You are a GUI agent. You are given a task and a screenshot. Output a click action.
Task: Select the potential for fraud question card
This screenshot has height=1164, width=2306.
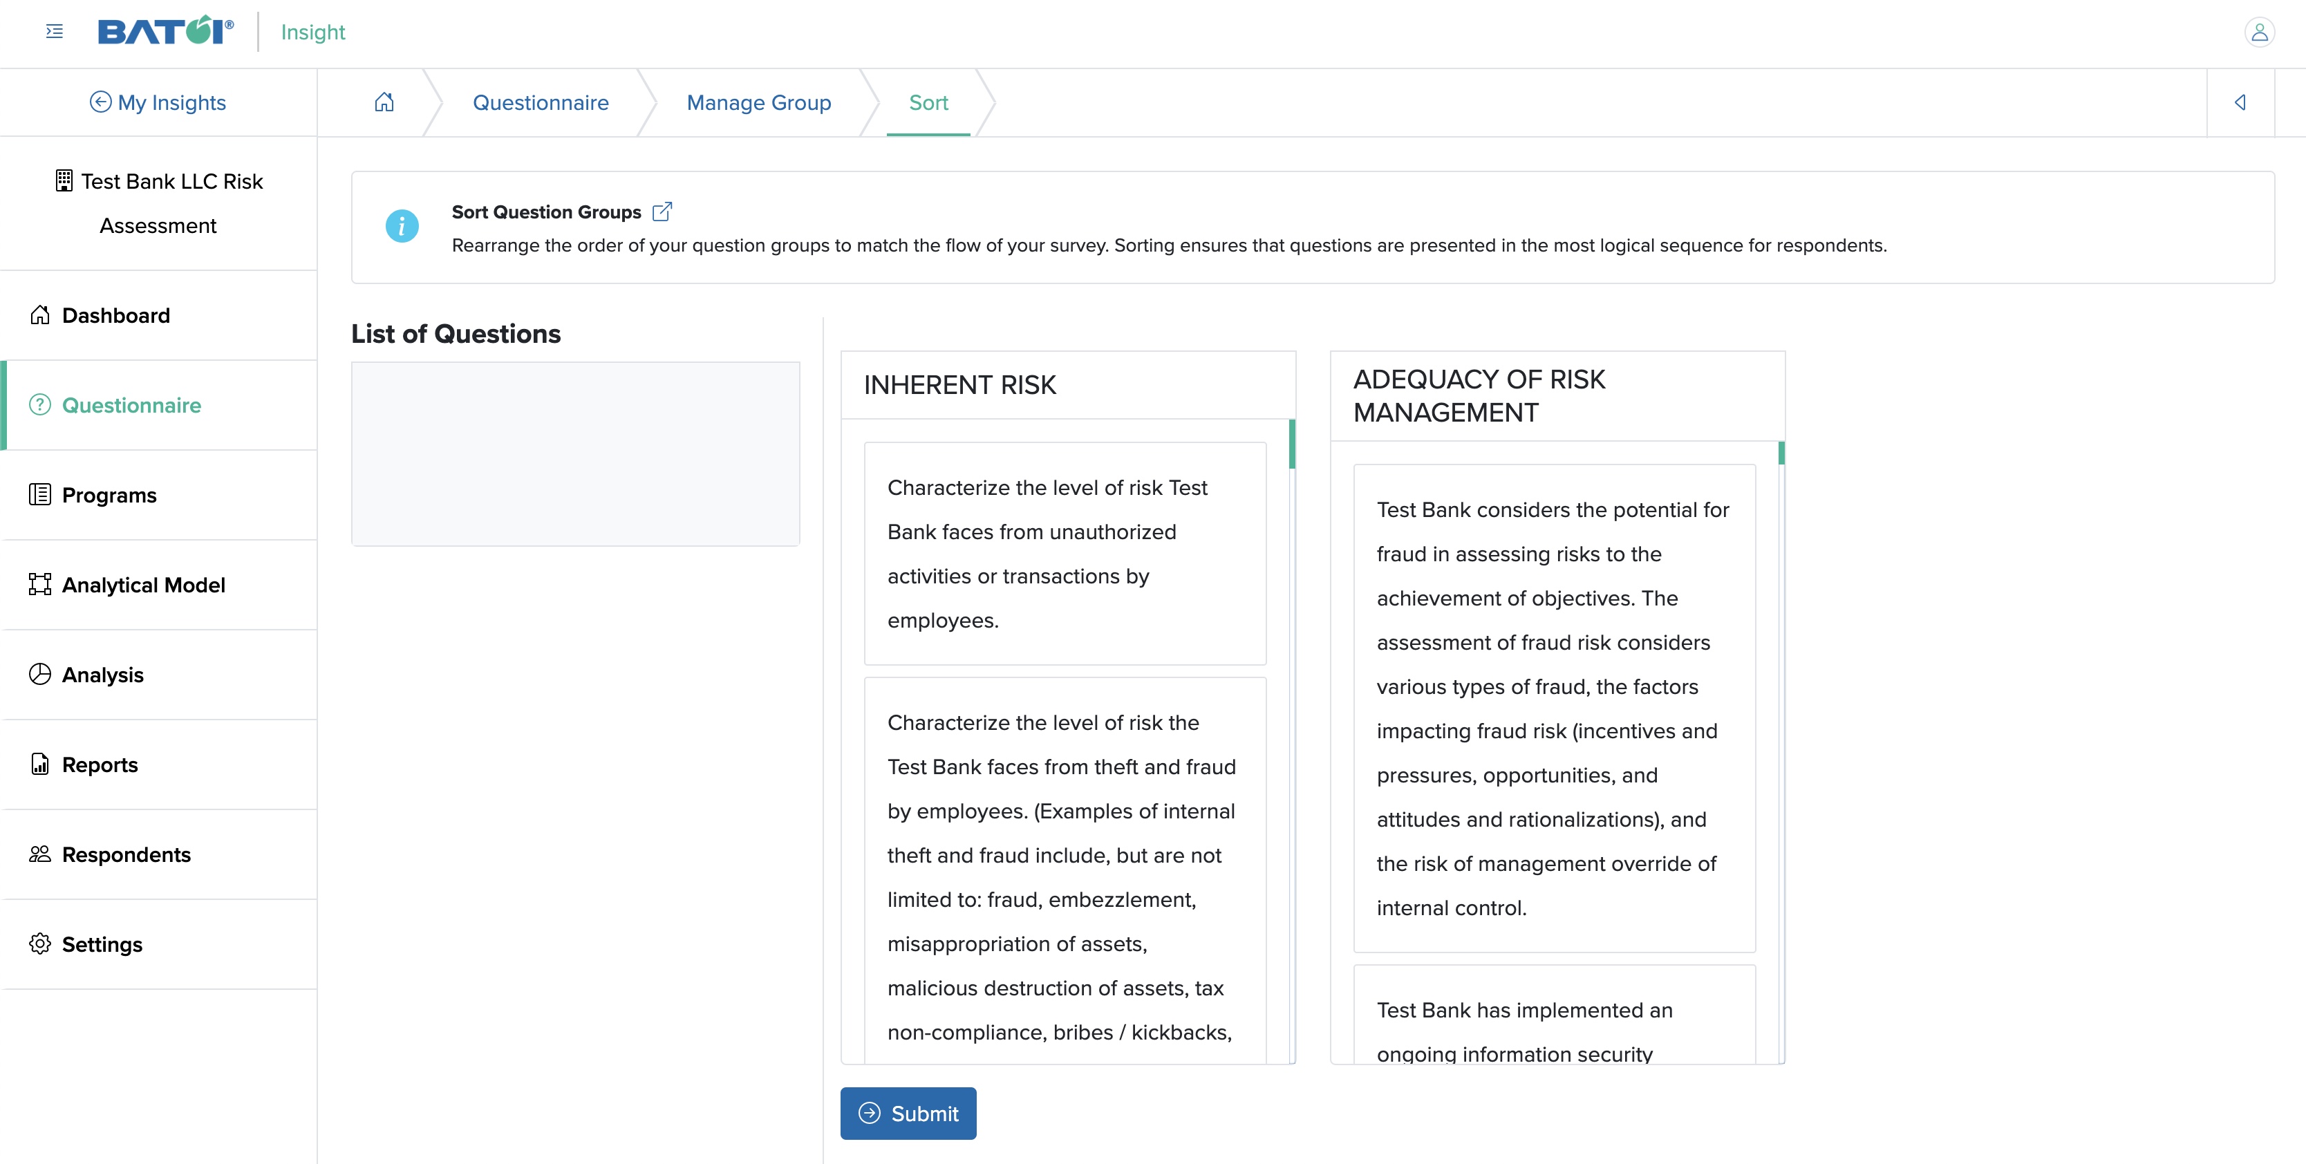click(1554, 708)
